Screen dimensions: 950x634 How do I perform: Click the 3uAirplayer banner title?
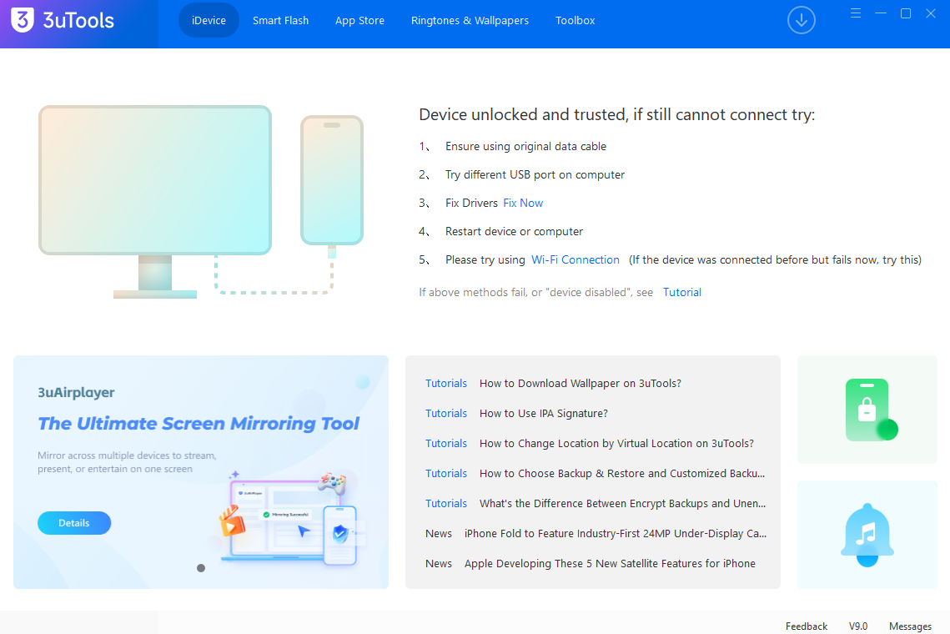coord(77,392)
